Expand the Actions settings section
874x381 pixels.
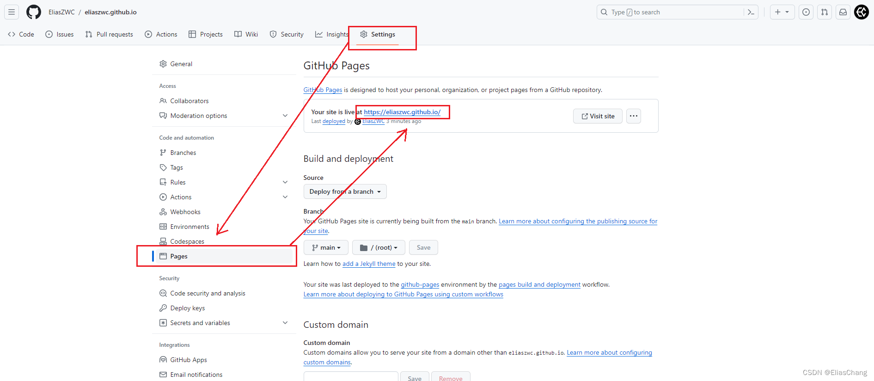tap(224, 197)
